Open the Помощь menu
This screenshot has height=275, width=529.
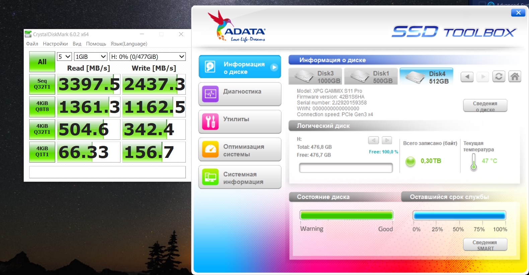tap(96, 44)
